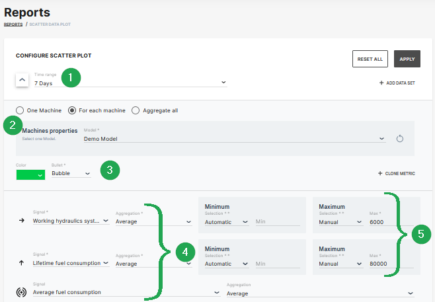Open the green color swatch picker
Viewport: 435px width, 302px height.
pyautogui.click(x=30, y=174)
